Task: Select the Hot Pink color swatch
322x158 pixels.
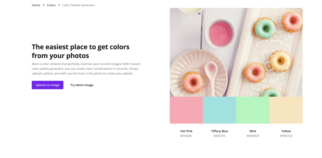Action: coord(186,110)
